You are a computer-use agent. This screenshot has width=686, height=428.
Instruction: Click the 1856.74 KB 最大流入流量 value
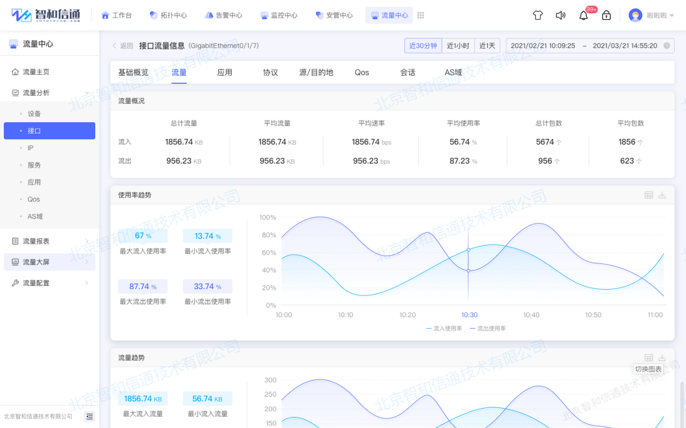pyautogui.click(x=143, y=399)
